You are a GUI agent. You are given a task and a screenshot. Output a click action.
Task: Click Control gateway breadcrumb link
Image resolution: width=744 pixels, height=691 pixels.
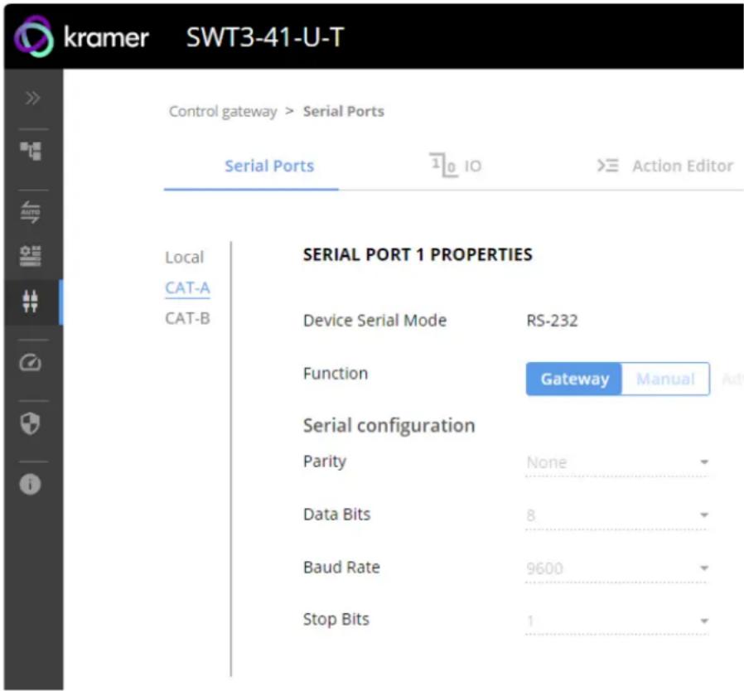(x=223, y=112)
